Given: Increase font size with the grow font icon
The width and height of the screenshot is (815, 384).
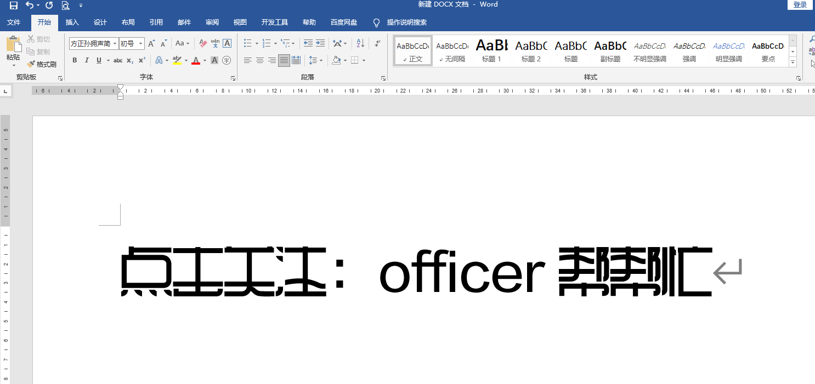Looking at the screenshot, I should (x=152, y=43).
